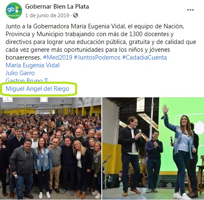Open the '1 de junio de 2019' timestamp
Viewport: 204px width, 200px height.
(x=47, y=15)
